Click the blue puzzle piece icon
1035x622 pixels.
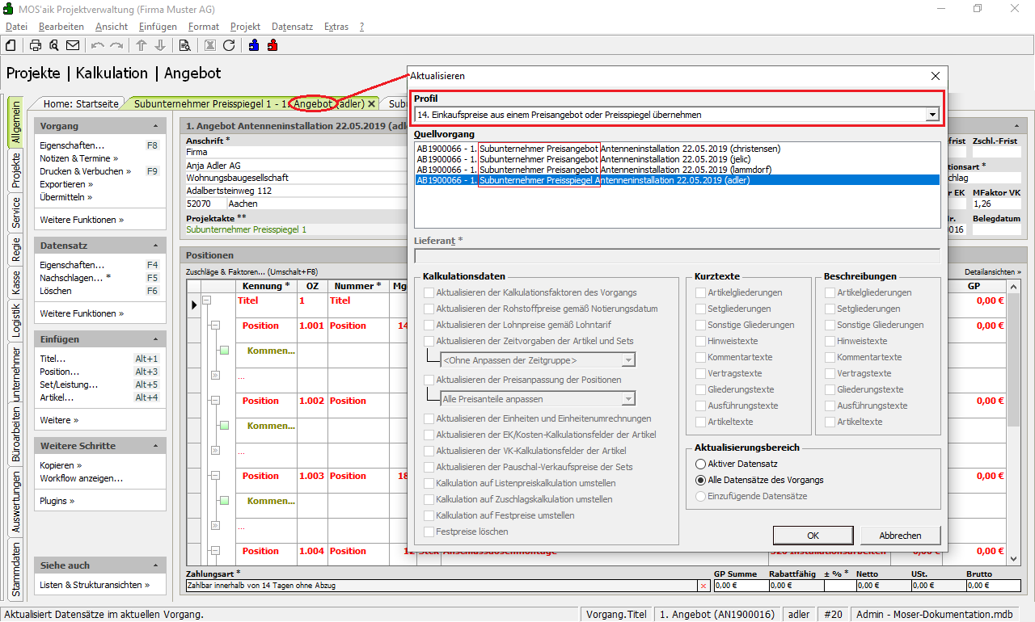[254, 45]
